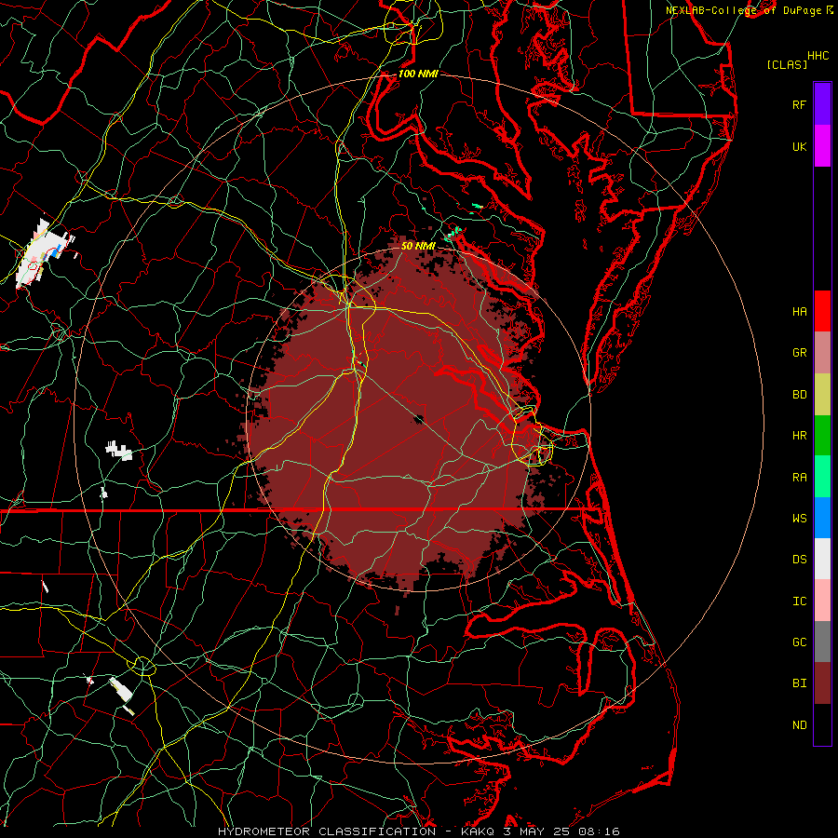Viewport: 838px width, 838px height.
Task: Click the UK legend label
Action: tap(799, 146)
